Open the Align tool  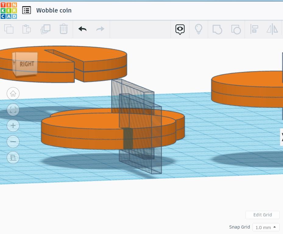coord(254,29)
